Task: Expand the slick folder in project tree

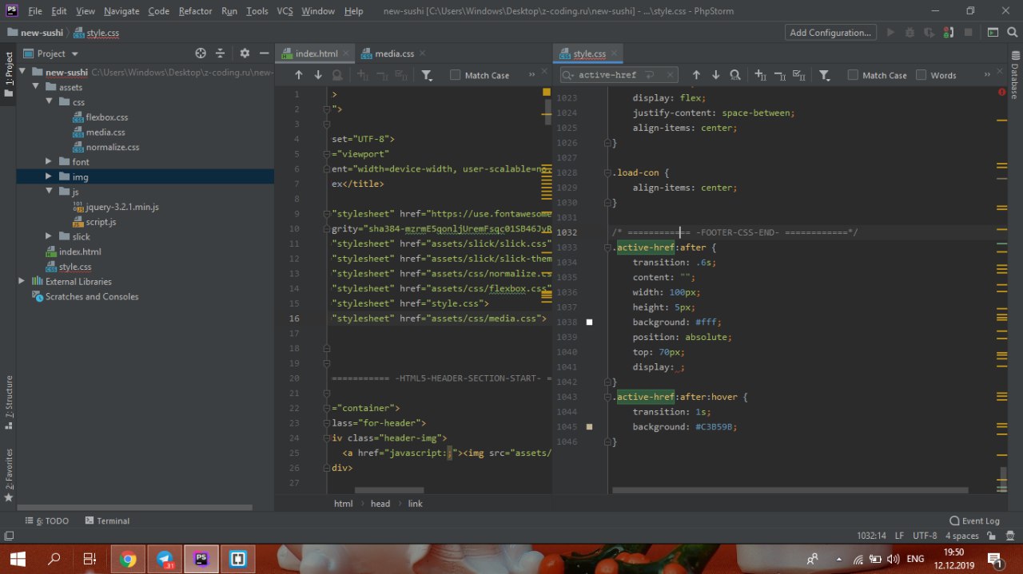Action: tap(49, 236)
